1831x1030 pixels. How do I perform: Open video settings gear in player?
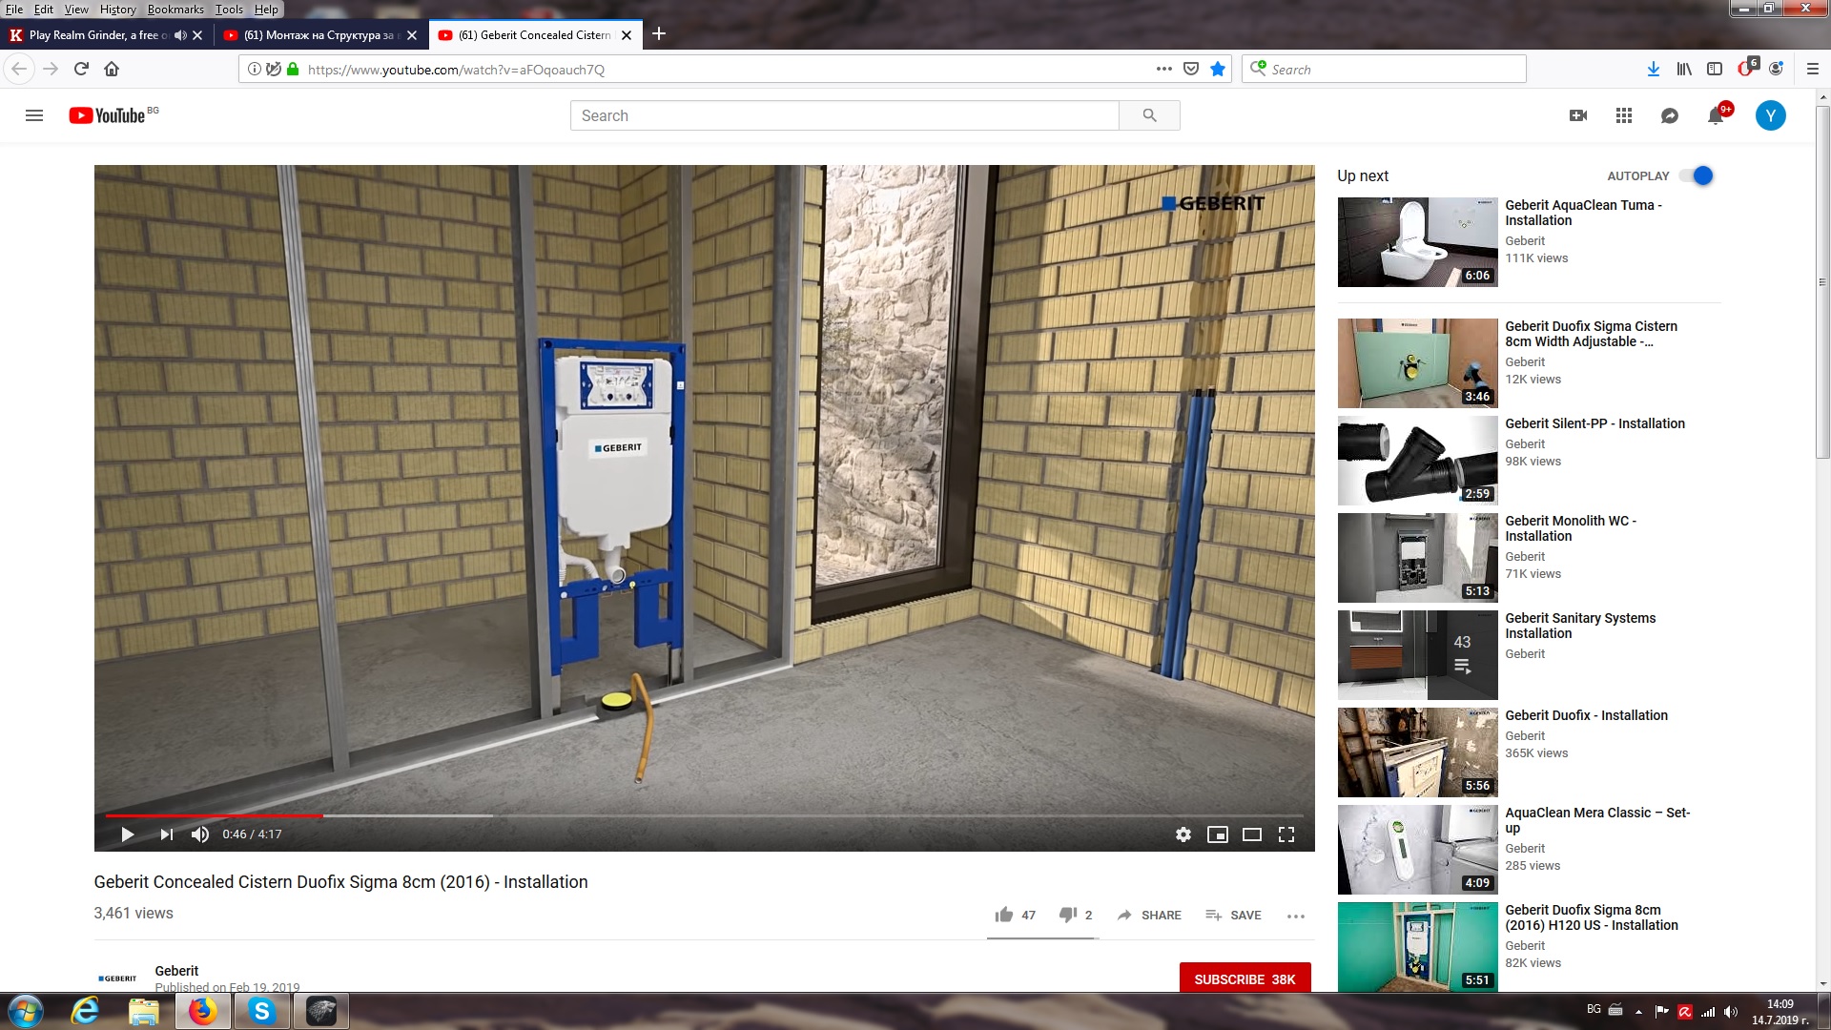click(x=1183, y=834)
